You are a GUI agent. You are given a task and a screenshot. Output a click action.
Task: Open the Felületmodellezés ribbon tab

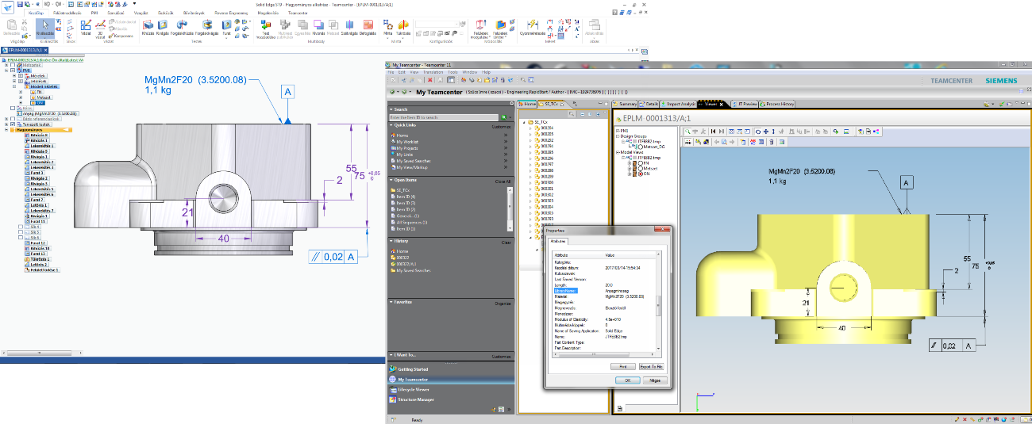click(67, 13)
